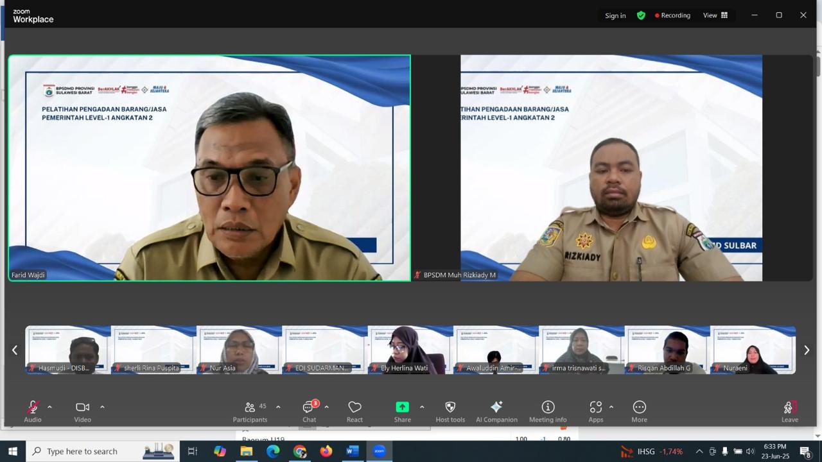Open the Apps menu icon
The image size is (822, 462).
595,411
